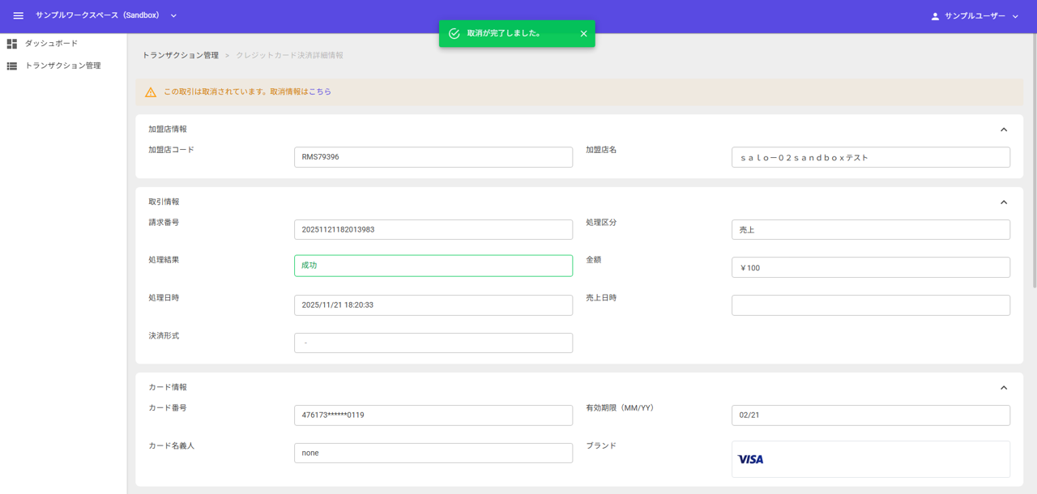Click the user icon next to サンプルユーザー
Screen dimensions: 1037x494
tap(936, 15)
